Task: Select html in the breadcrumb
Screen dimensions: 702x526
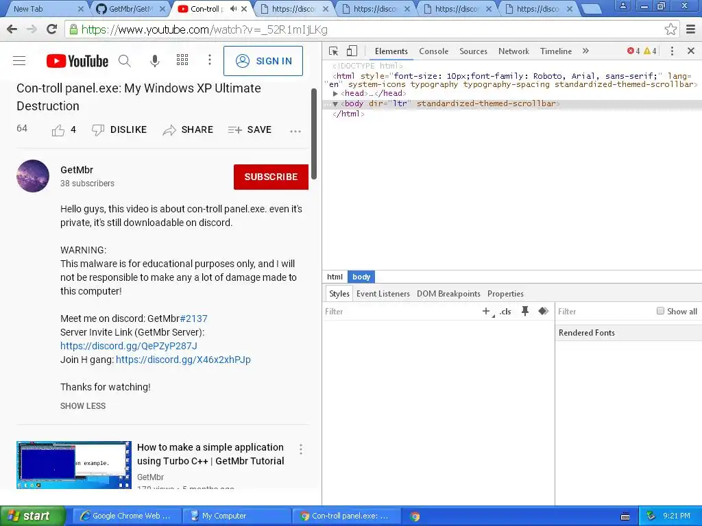Action: point(335,277)
